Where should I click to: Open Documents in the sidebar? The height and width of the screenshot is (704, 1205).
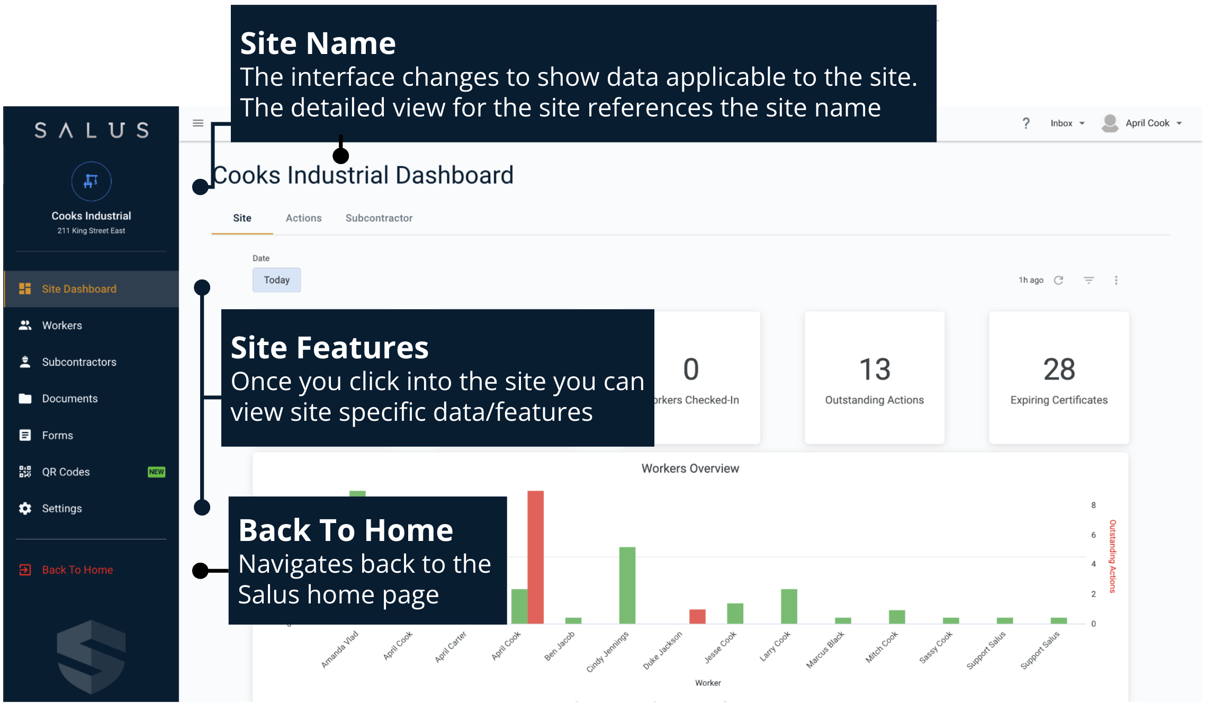(70, 399)
